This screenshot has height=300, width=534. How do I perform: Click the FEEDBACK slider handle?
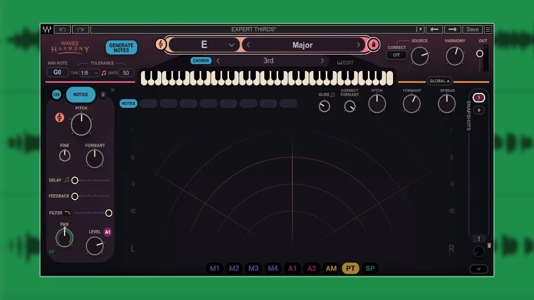tap(75, 196)
